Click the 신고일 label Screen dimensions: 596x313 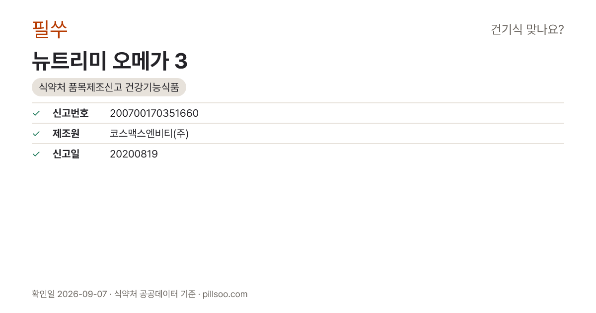[x=66, y=154]
